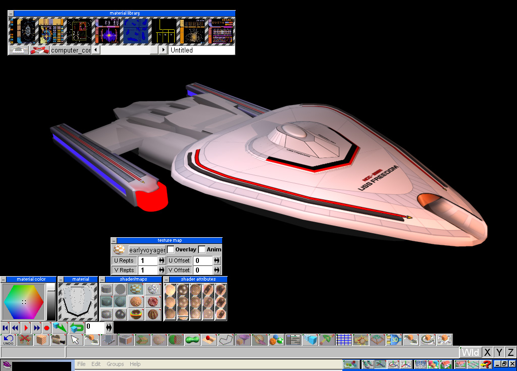This screenshot has height=371, width=517.
Task: Enable the Anim checkbox
Action: [x=202, y=250]
